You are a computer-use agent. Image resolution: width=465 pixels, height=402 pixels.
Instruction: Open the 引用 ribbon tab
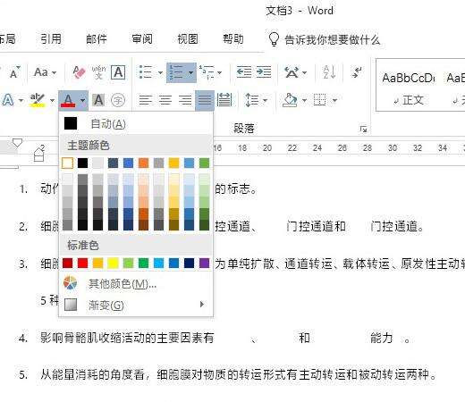[51, 39]
